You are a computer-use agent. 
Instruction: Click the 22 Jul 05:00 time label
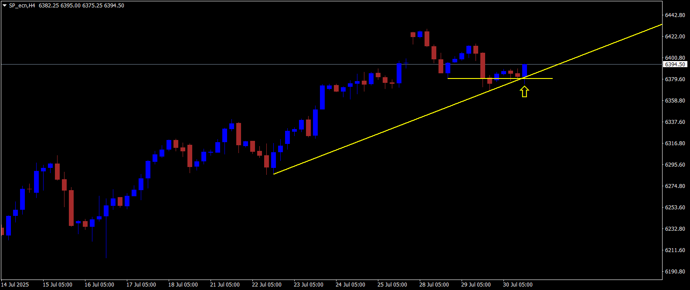(267, 285)
